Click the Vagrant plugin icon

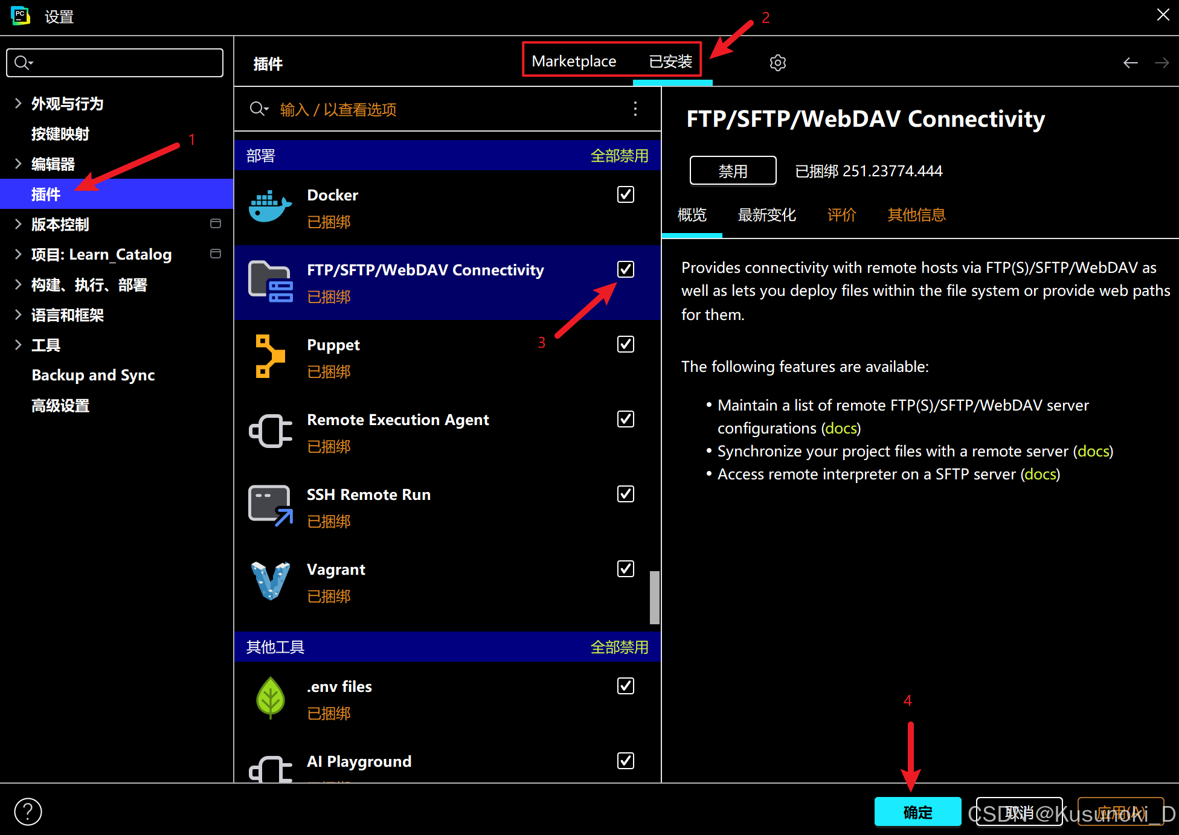pyautogui.click(x=270, y=581)
